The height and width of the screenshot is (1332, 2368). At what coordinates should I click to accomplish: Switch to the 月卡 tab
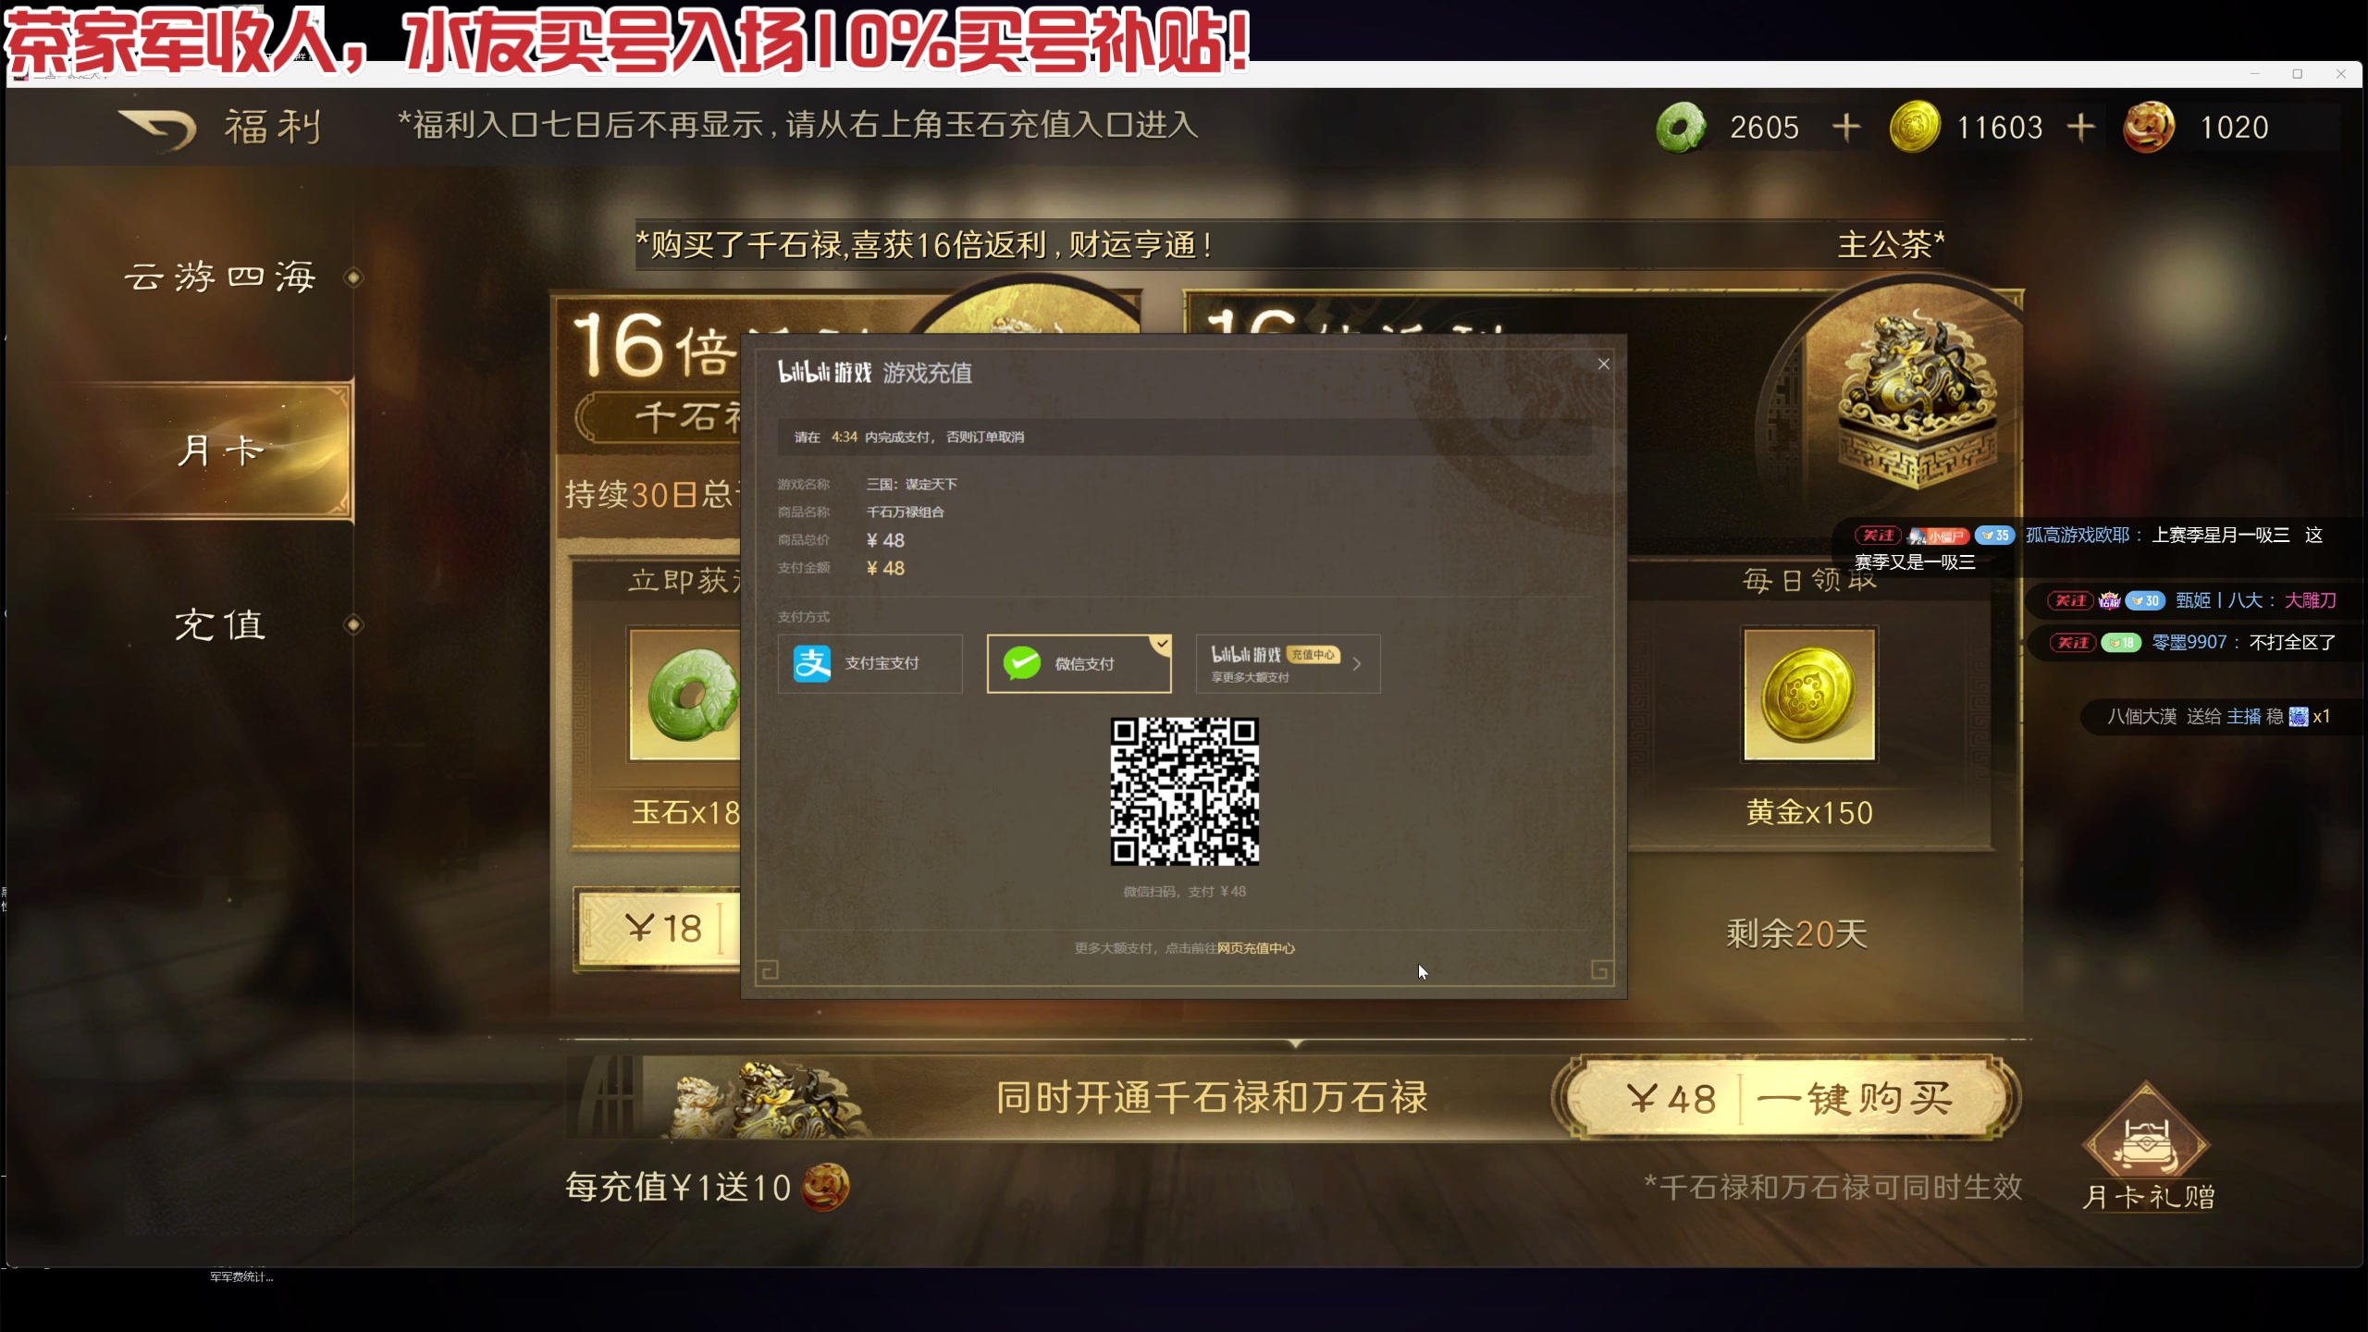click(220, 450)
